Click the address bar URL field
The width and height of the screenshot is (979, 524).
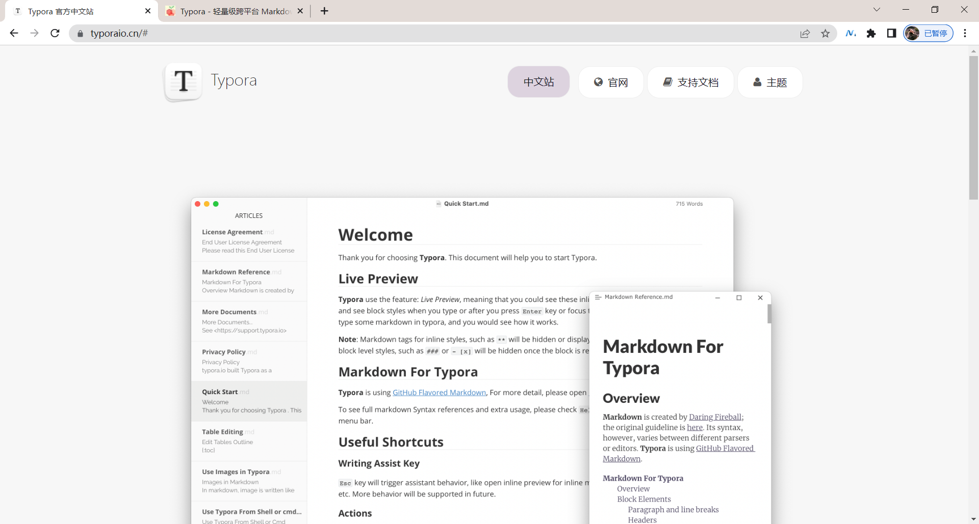[x=439, y=33]
